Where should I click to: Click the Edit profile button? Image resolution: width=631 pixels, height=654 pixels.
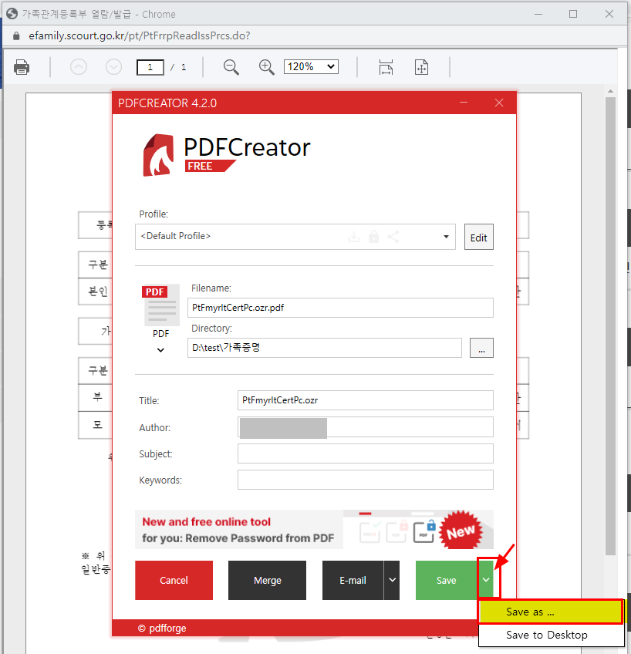point(479,237)
